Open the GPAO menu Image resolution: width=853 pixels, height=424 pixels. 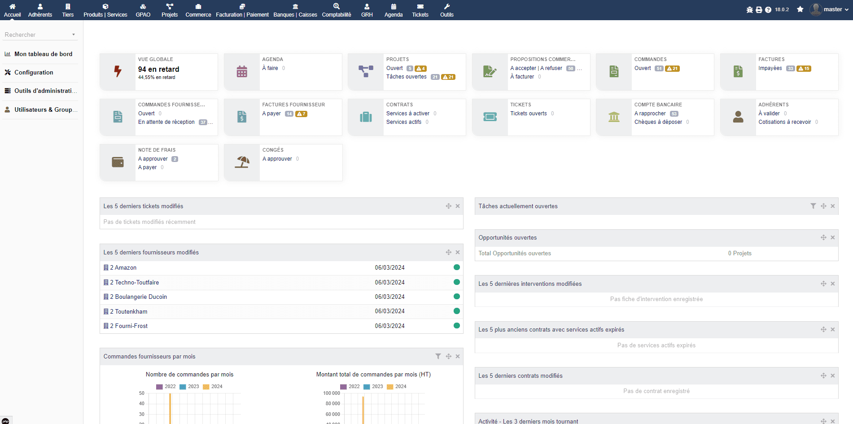click(143, 10)
